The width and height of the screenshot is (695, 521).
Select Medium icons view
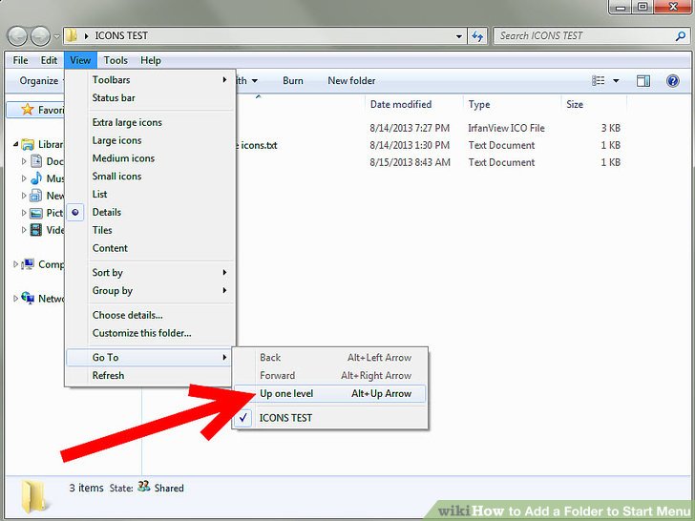coord(150,158)
